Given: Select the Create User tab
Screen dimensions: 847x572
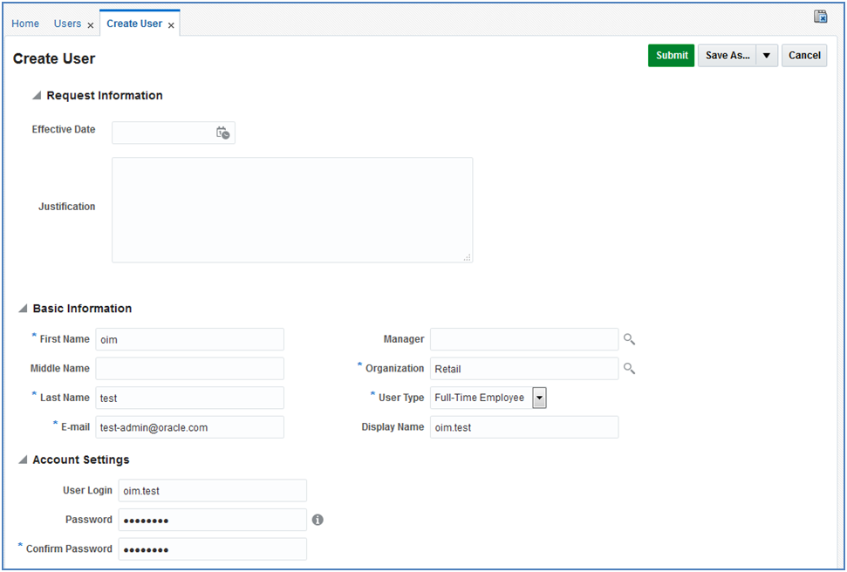Looking at the screenshot, I should [x=134, y=24].
